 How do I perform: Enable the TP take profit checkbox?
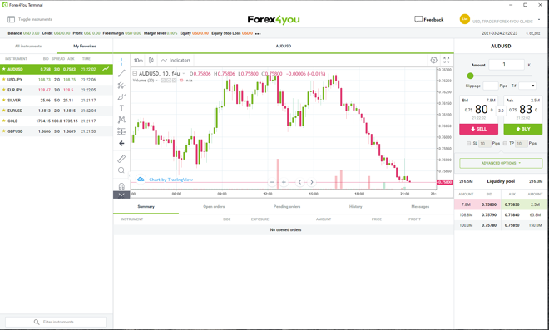[x=505, y=144]
